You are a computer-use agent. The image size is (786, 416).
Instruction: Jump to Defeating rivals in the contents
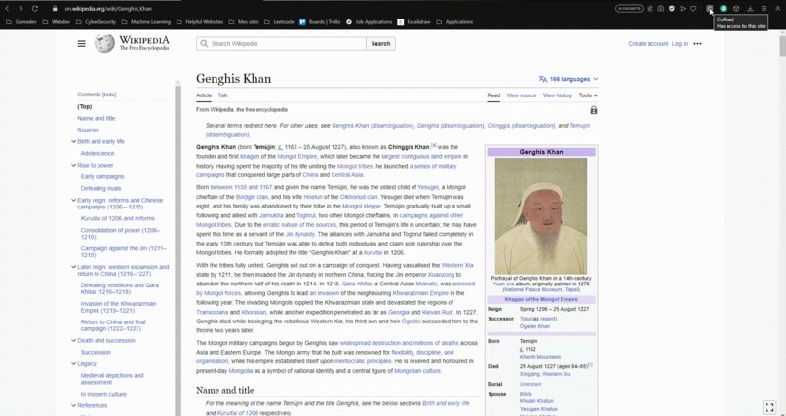pos(100,188)
